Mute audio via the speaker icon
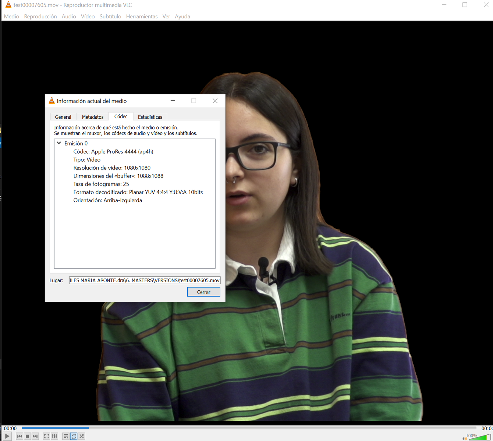This screenshot has width=493, height=441. 465,438
